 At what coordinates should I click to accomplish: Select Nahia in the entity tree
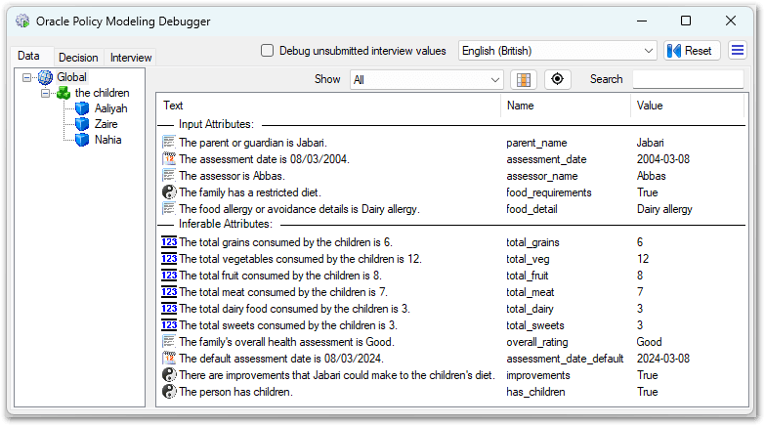click(107, 140)
